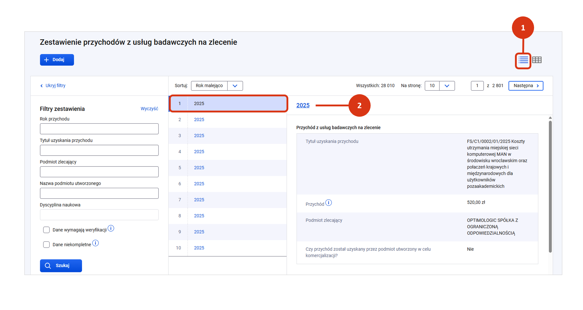This screenshot has height=310, width=583.
Task: Go to Następna page
Action: pos(526,86)
